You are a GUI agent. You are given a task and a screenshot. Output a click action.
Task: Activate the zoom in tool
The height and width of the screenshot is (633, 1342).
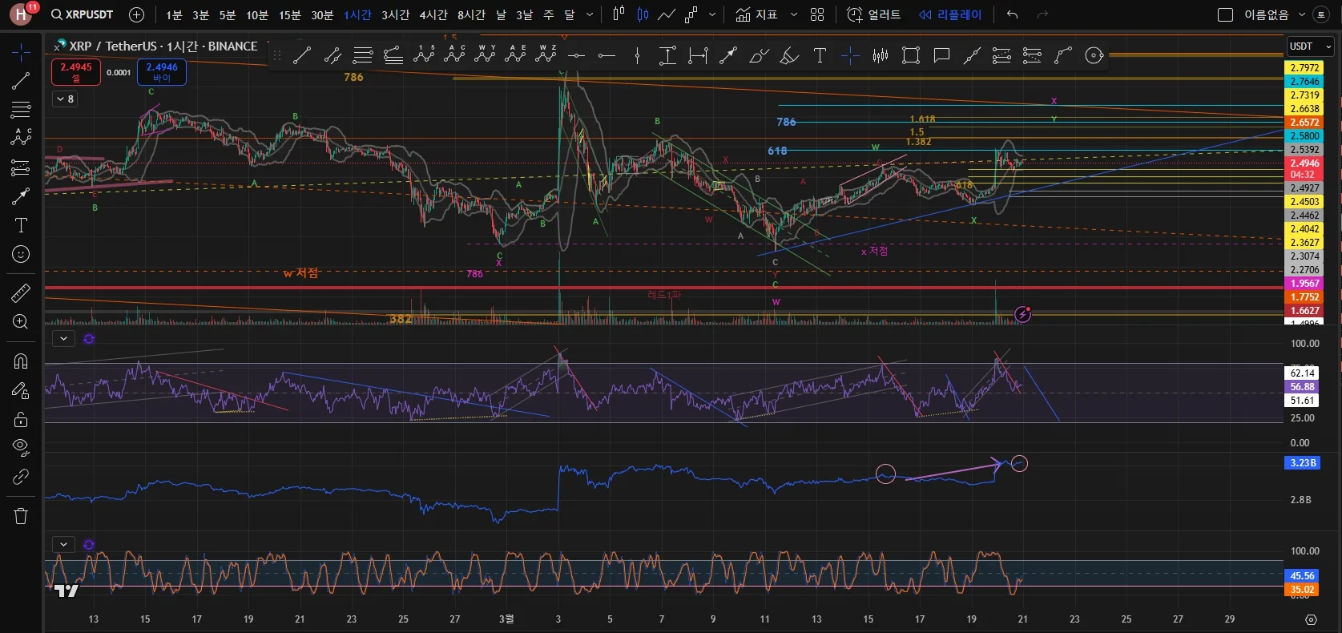point(21,321)
